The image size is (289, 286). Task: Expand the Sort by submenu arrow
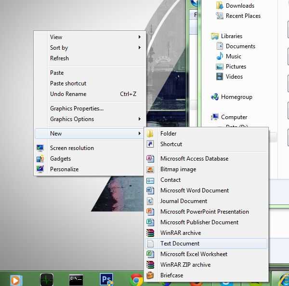click(x=140, y=48)
